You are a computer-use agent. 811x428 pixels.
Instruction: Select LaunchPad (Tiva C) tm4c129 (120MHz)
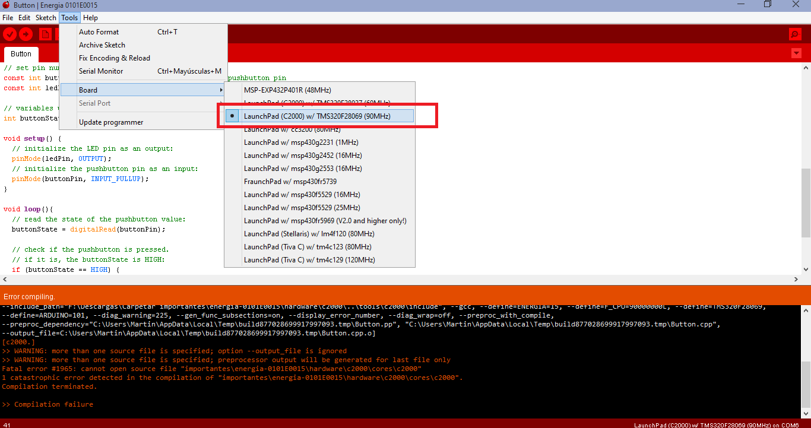click(x=319, y=260)
